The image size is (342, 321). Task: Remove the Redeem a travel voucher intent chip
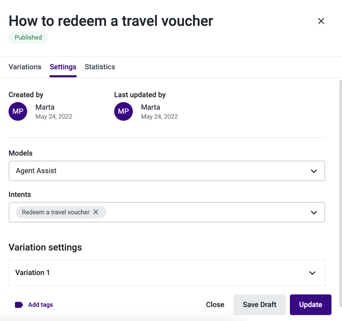click(96, 212)
